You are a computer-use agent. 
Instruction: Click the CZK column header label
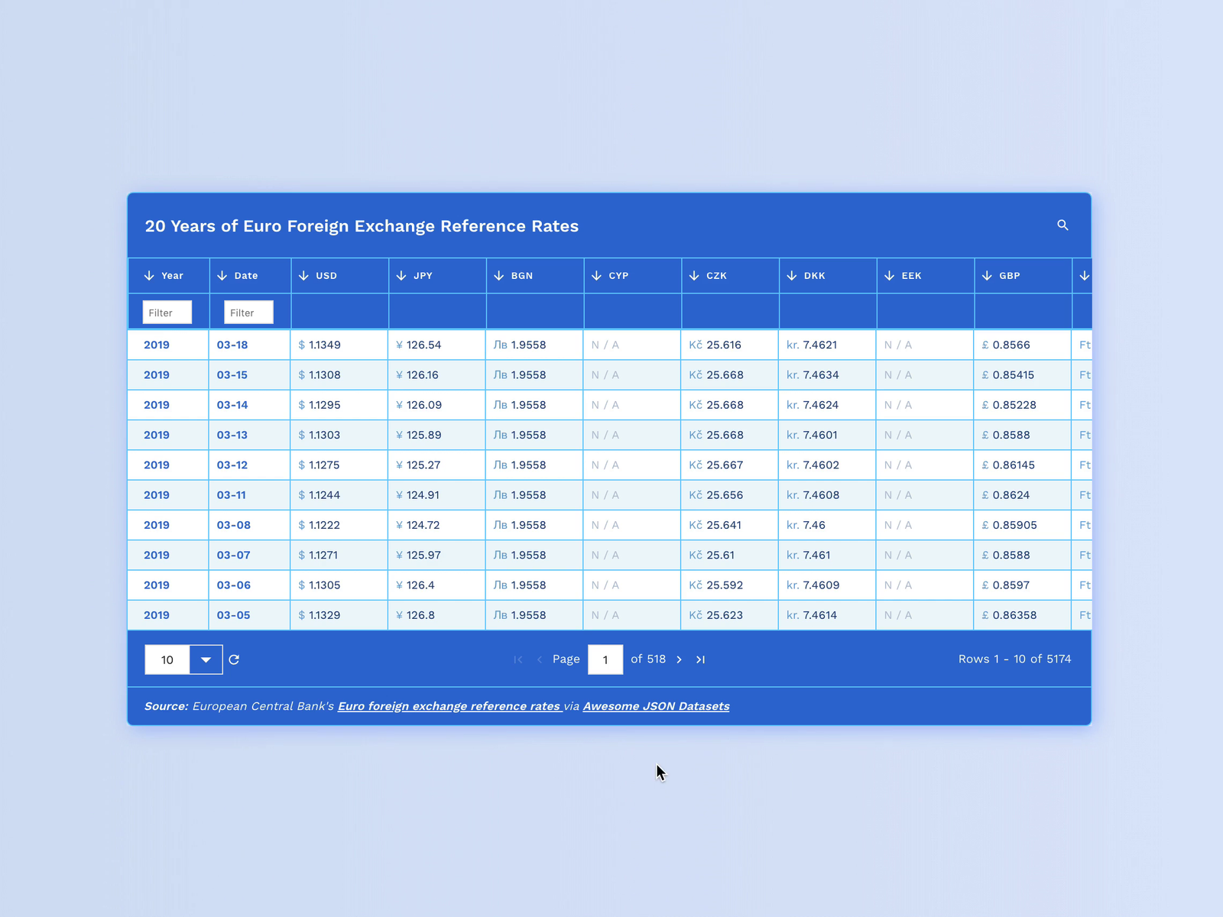click(x=716, y=276)
